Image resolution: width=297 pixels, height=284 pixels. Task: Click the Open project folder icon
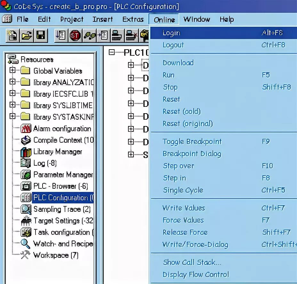(27, 35)
